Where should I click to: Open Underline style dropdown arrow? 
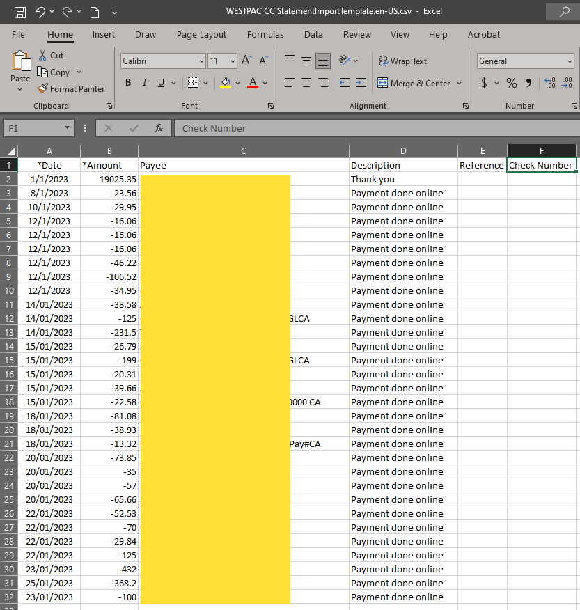[174, 83]
